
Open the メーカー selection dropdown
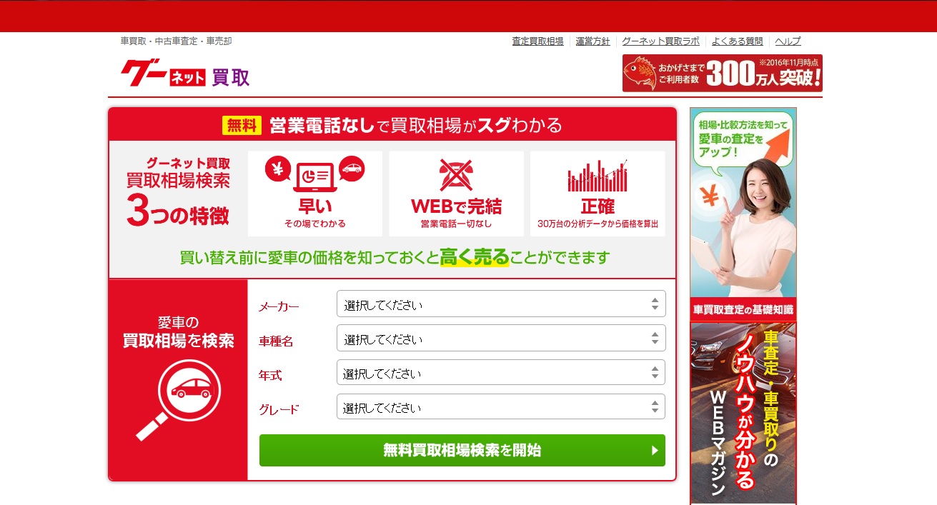click(x=500, y=303)
